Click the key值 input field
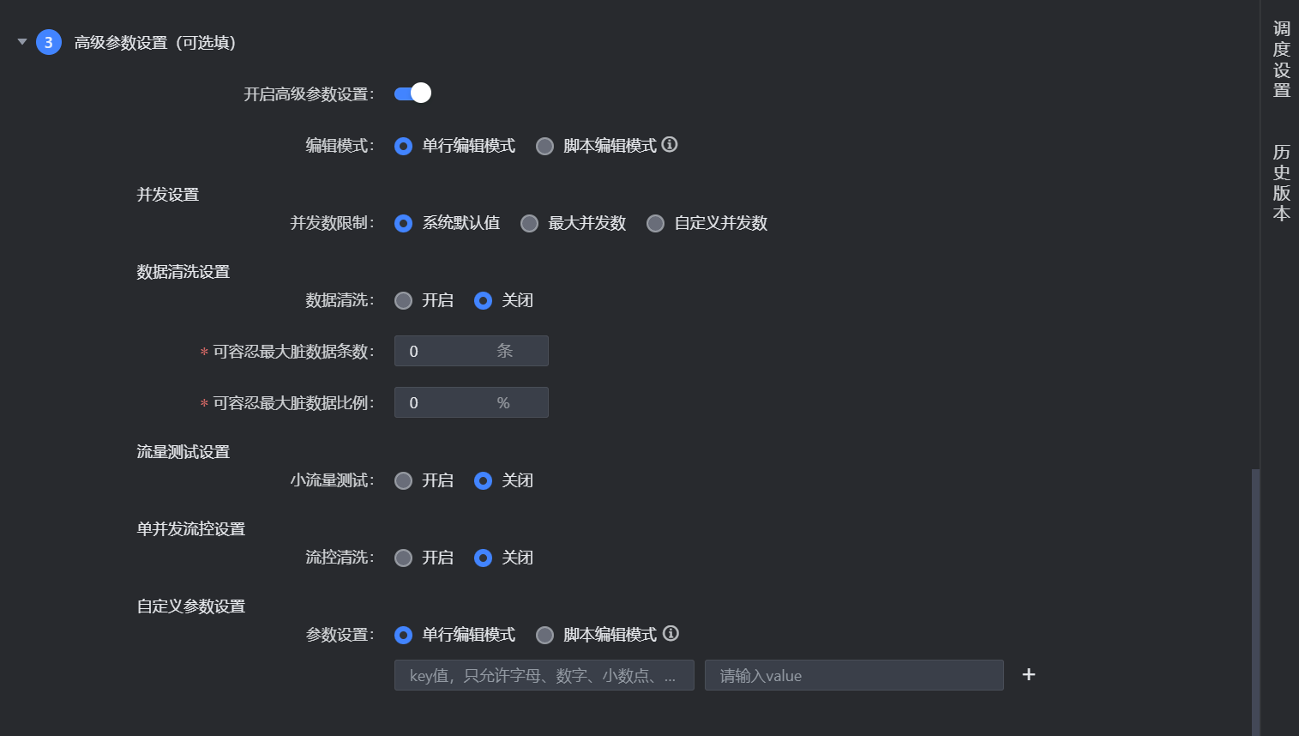 tap(544, 675)
